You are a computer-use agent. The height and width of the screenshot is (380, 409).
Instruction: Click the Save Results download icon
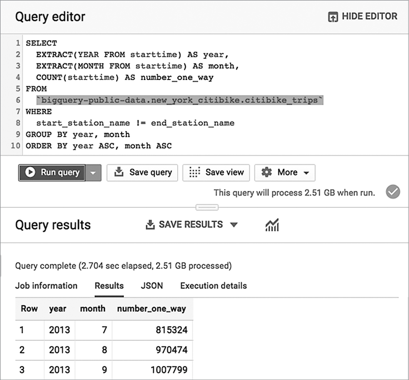(x=149, y=225)
